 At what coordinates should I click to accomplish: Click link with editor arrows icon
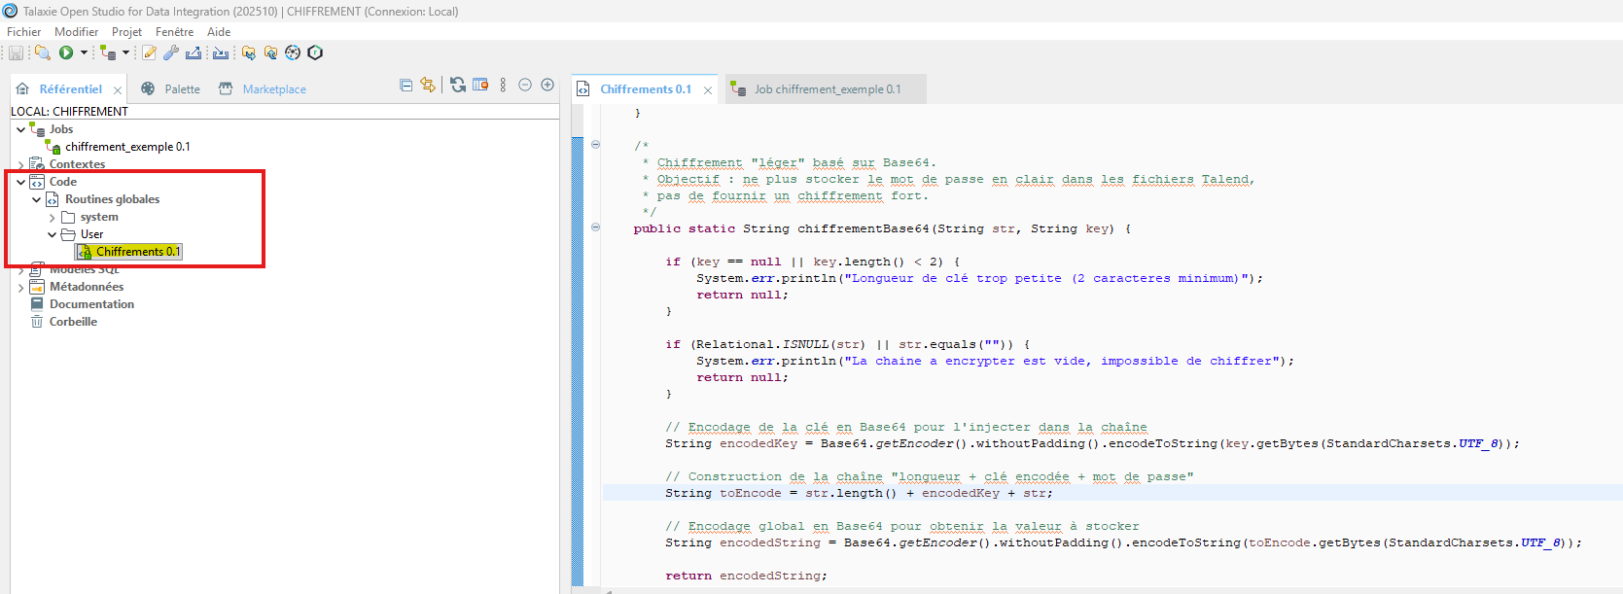point(428,86)
